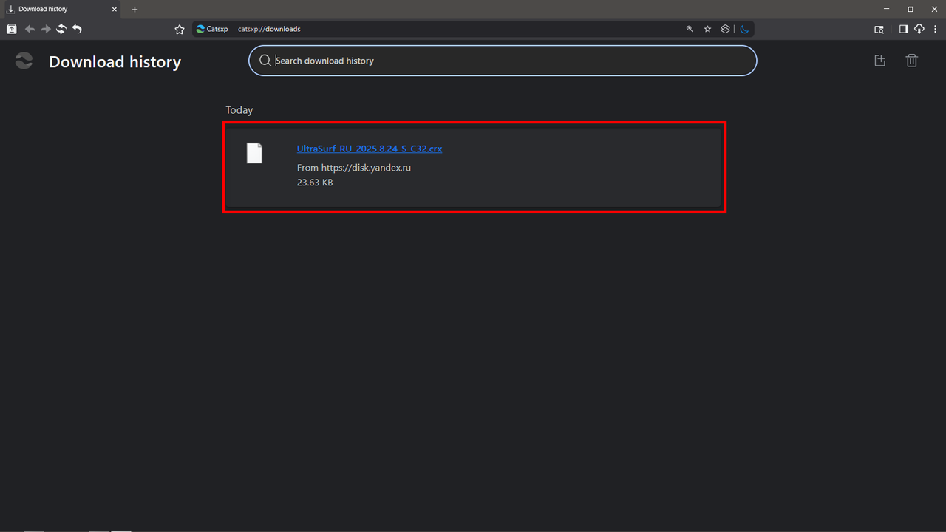Restore down the browser window
Image resolution: width=946 pixels, height=532 pixels.
911,9
